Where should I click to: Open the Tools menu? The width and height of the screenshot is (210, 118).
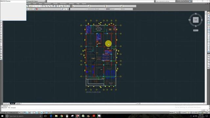35,4
